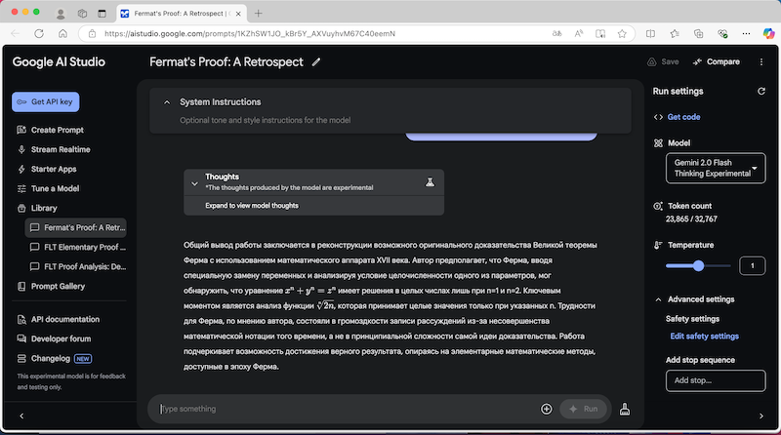Select FLT Elementary Proof library item
781x435 pixels.
[x=76, y=247]
